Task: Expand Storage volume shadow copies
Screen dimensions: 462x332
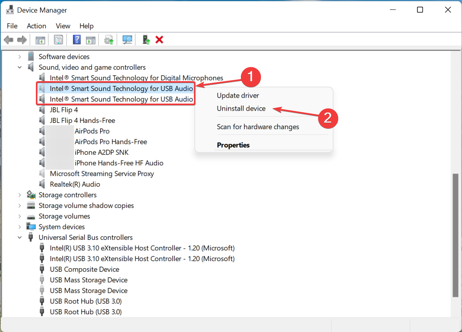Action: pos(19,206)
